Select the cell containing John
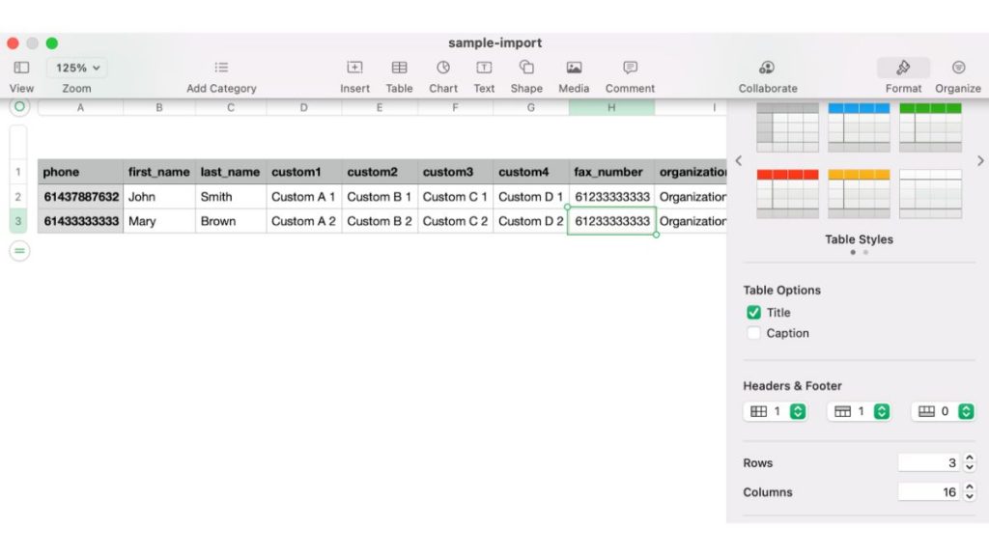 (159, 197)
